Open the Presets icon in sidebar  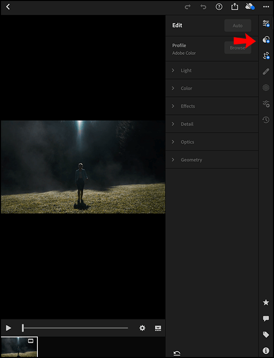[x=266, y=39]
